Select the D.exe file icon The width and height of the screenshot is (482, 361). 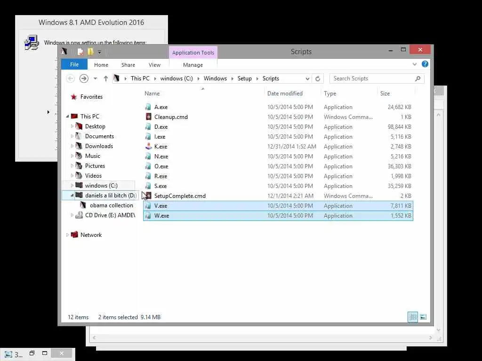point(148,126)
